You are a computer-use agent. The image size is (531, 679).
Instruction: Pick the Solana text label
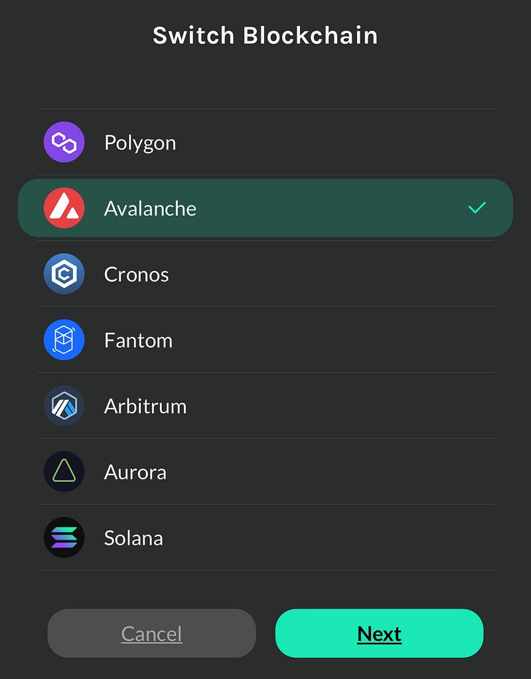133,538
